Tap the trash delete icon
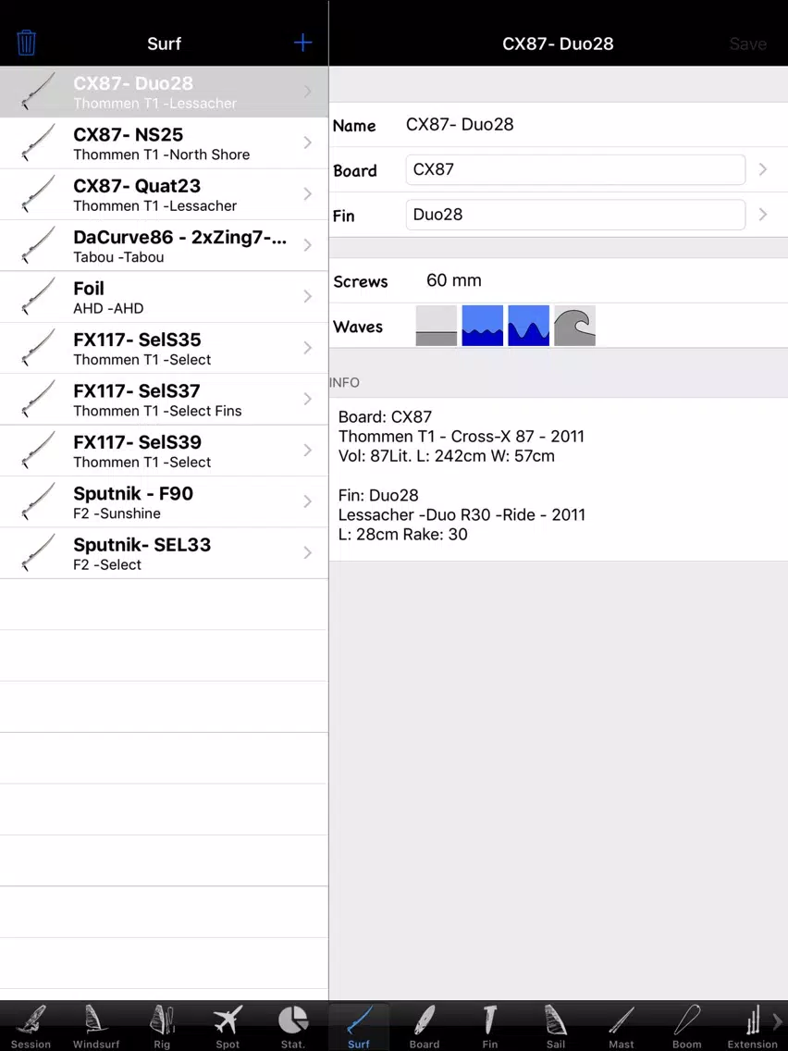Screen dimensions: 788x1051 [26, 43]
